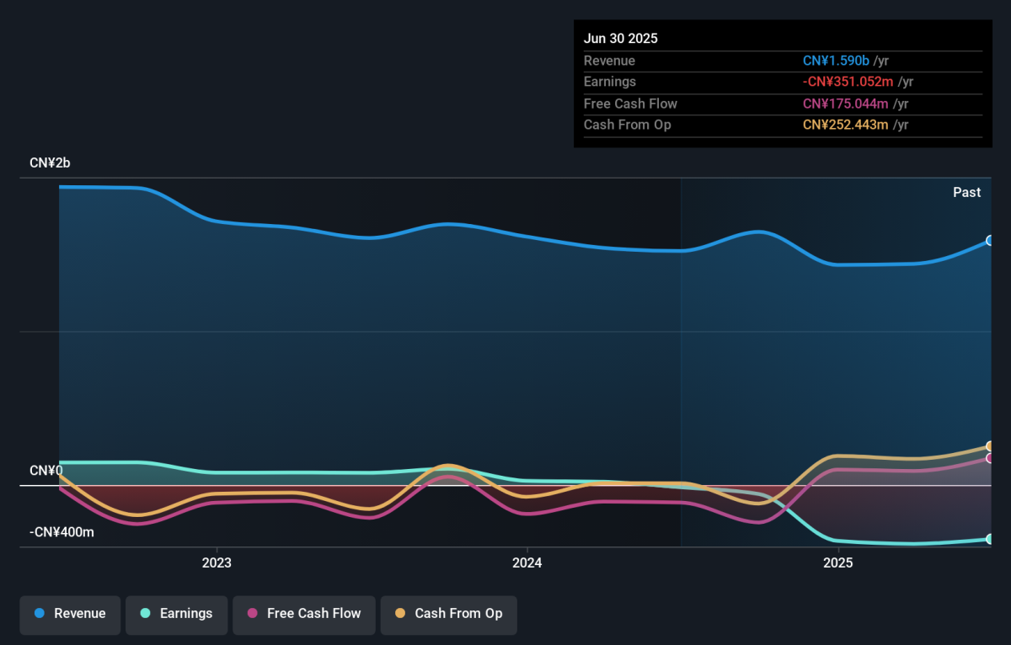Click the 2025 axis label
The height and width of the screenshot is (645, 1011).
(837, 562)
